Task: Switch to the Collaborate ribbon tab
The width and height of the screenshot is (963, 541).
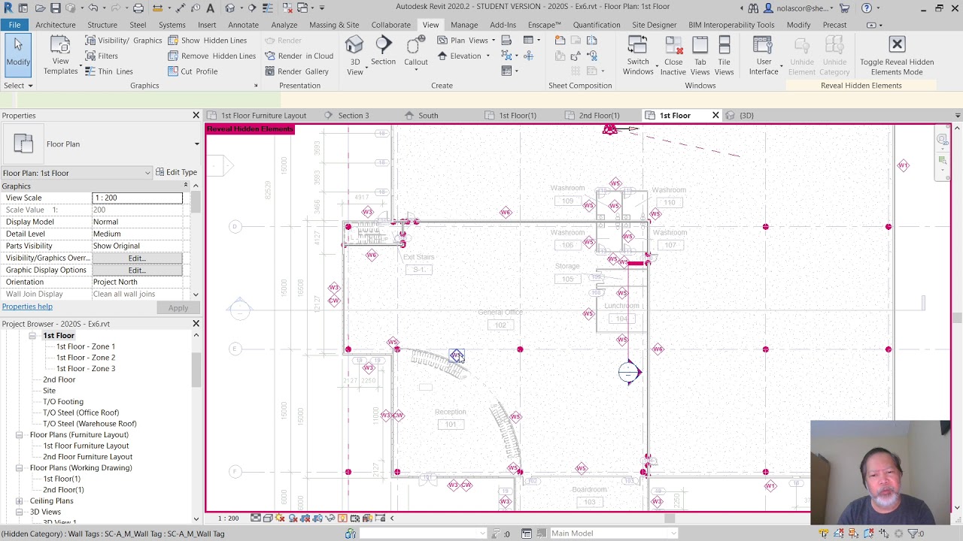Action: tap(391, 25)
